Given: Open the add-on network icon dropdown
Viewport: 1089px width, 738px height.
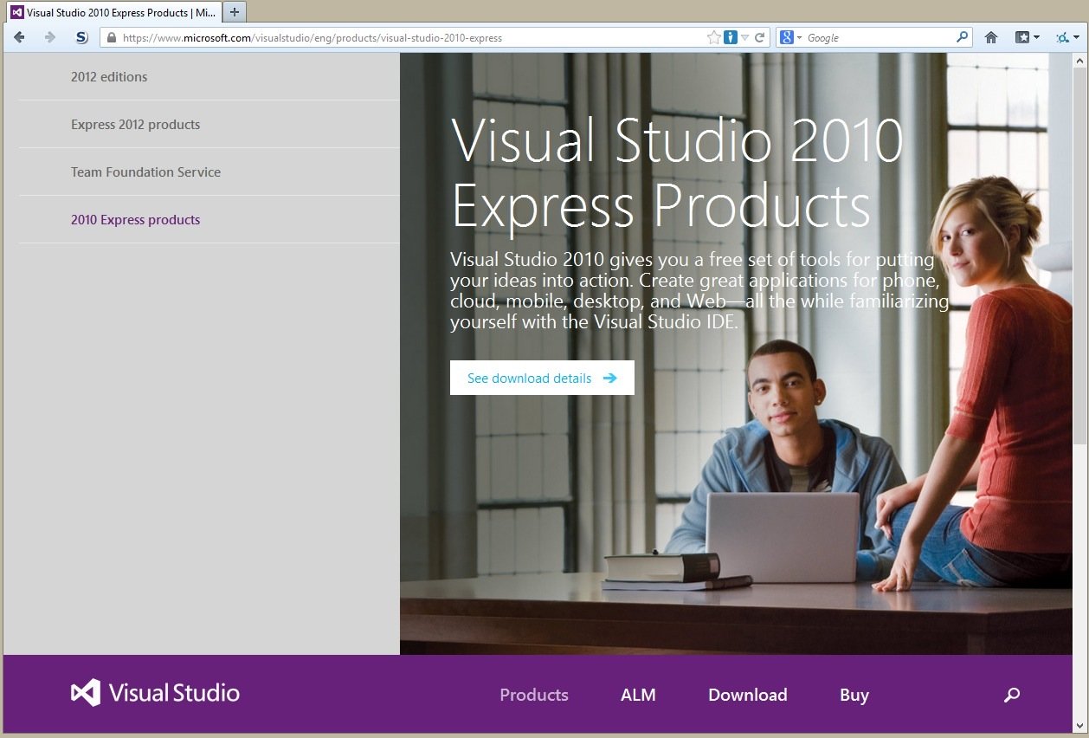Looking at the screenshot, I should click(x=1067, y=37).
